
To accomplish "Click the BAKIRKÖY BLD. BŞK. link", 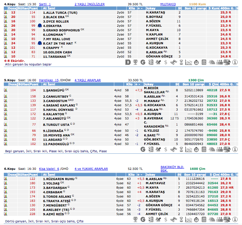I will point(172,169).
